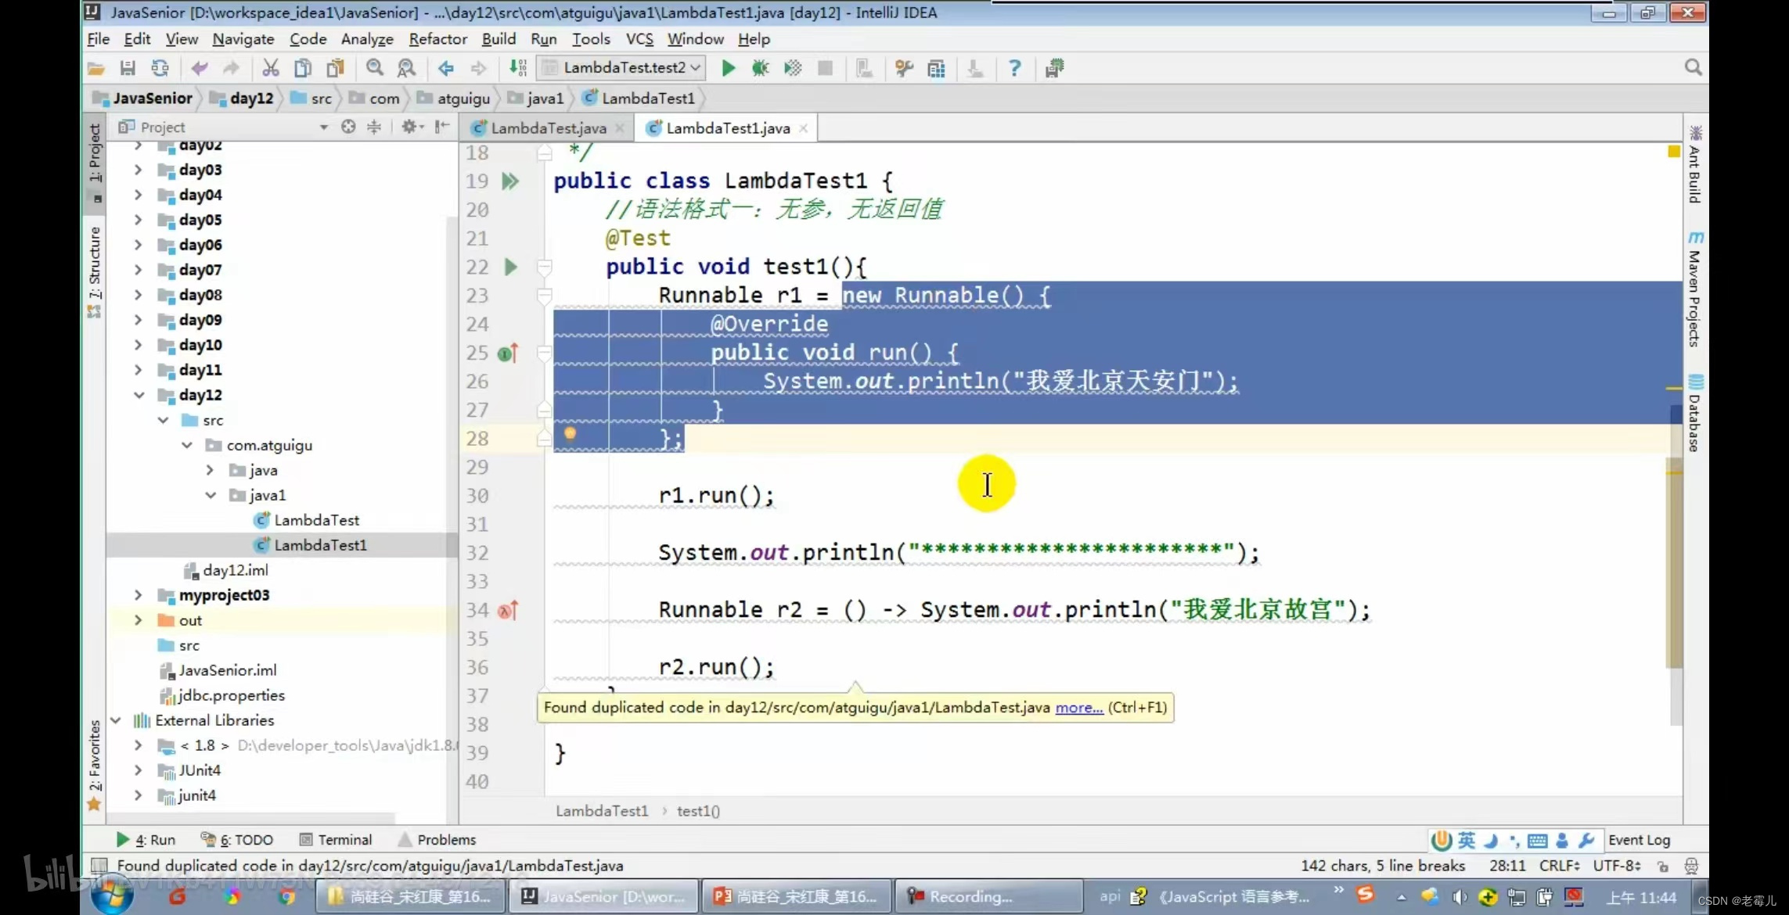Open the Event Log button
Viewport: 1789px width, 915px height.
(x=1639, y=840)
